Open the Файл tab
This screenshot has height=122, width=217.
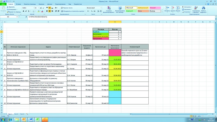3,4
